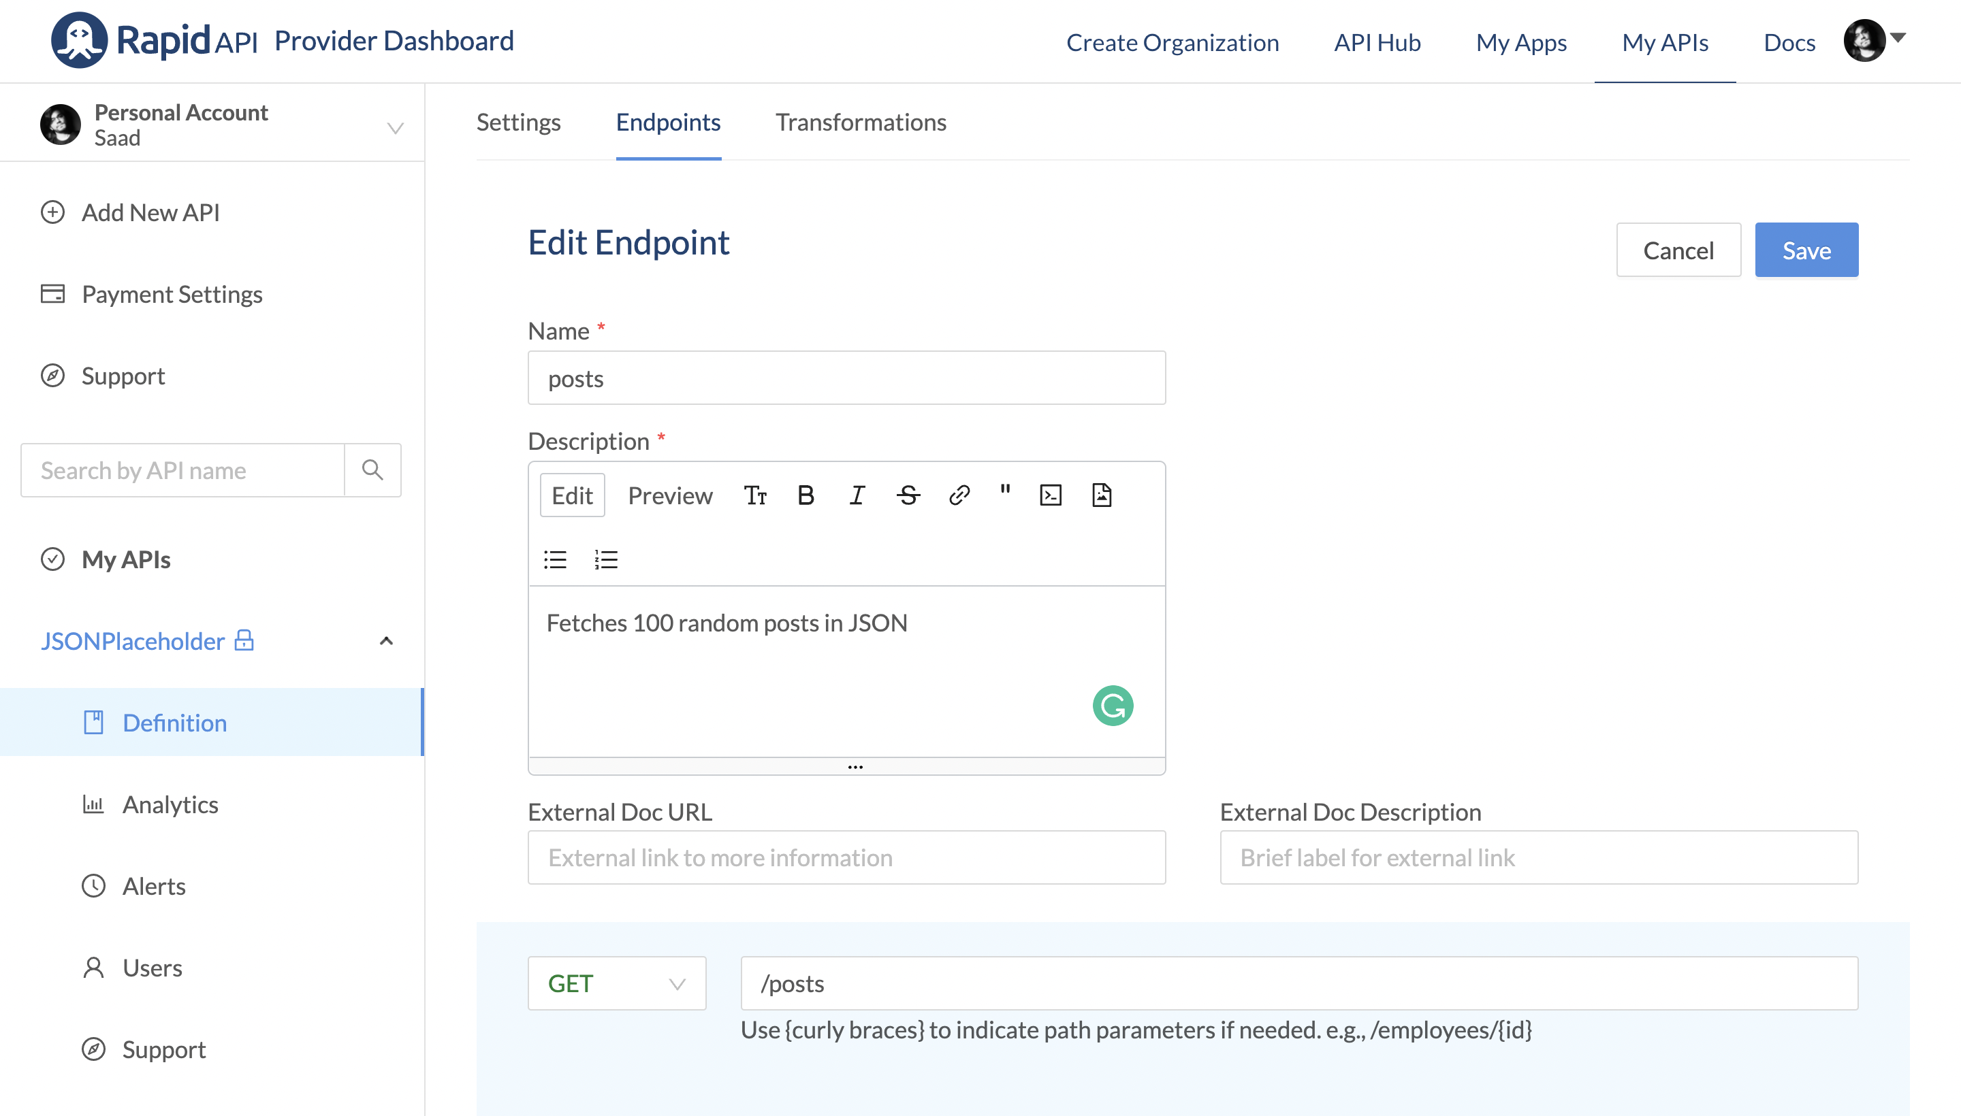The height and width of the screenshot is (1116, 1961).
Task: Collapse the JSONPlaceholder API section
Action: click(386, 641)
